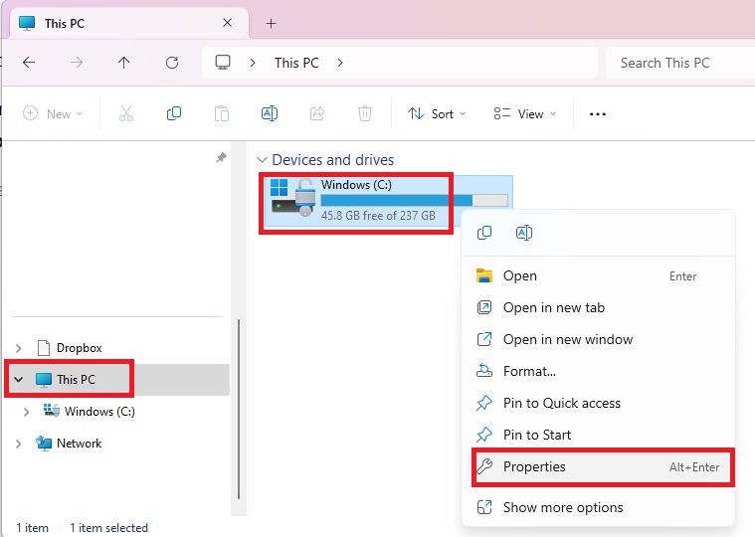The width and height of the screenshot is (755, 537).
Task: Click the '1 item' status bar text
Action: [32, 528]
